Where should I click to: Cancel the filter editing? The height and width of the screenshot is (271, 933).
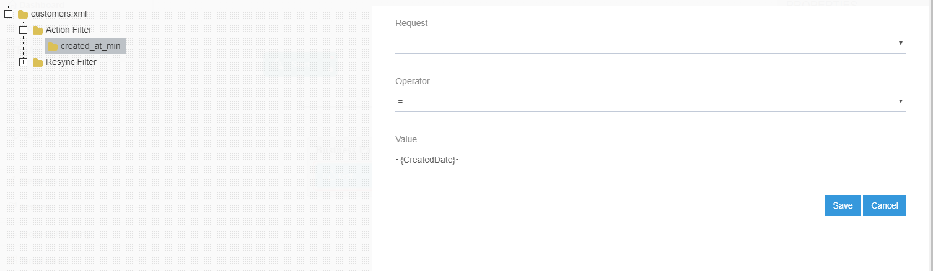884,205
